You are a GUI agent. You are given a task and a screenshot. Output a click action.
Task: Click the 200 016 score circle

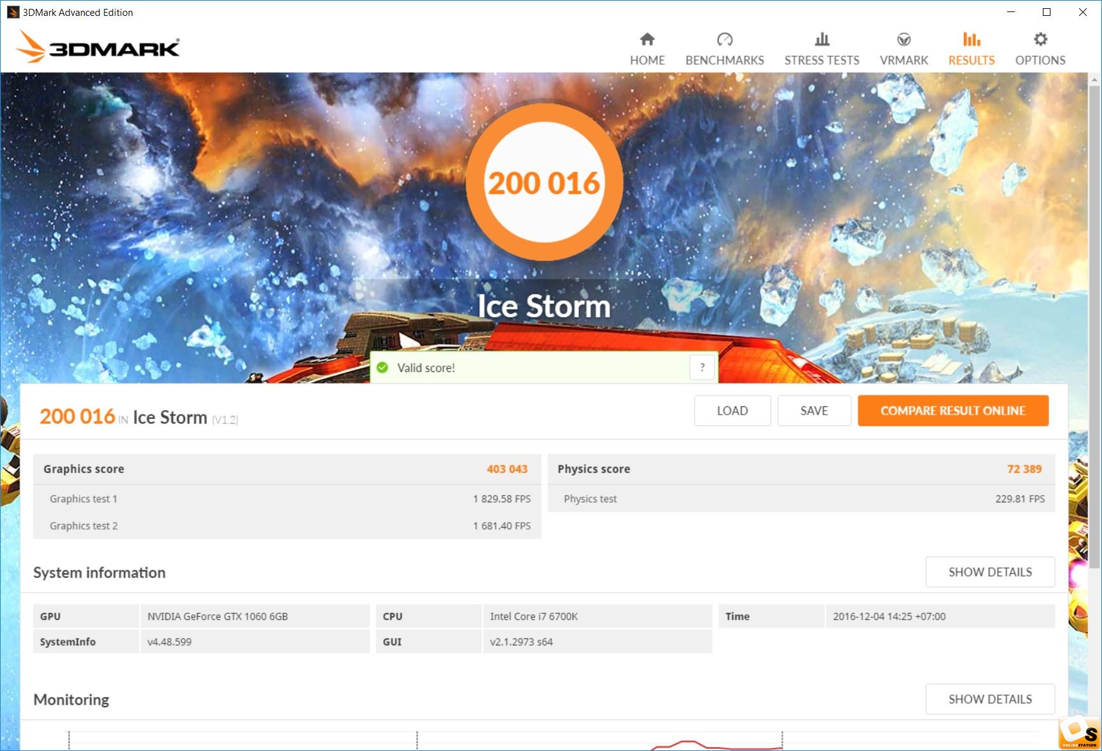coord(544,183)
